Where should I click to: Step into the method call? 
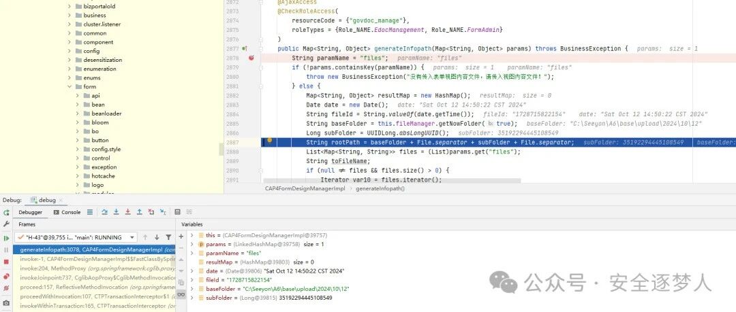(116, 212)
